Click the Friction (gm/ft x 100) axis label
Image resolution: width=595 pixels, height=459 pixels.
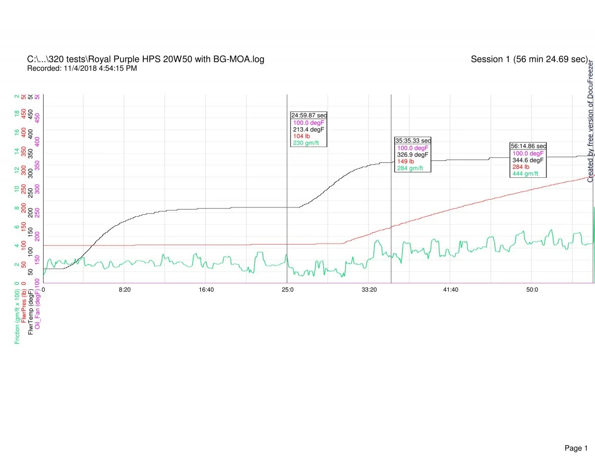17,313
